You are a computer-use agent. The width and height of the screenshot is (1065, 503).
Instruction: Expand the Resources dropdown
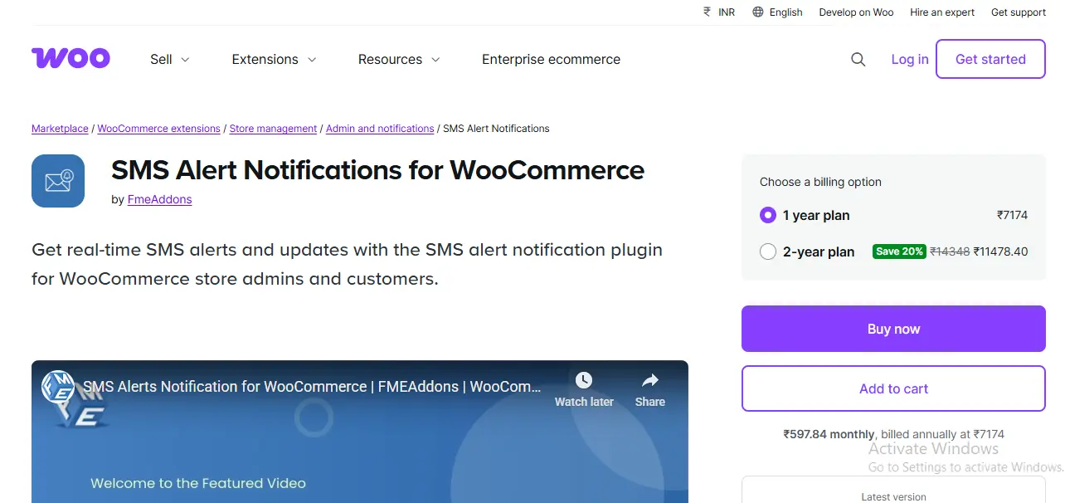[398, 59]
